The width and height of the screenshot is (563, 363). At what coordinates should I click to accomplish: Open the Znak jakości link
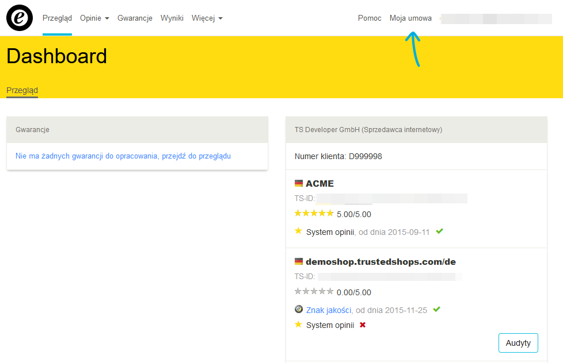pyautogui.click(x=328, y=310)
